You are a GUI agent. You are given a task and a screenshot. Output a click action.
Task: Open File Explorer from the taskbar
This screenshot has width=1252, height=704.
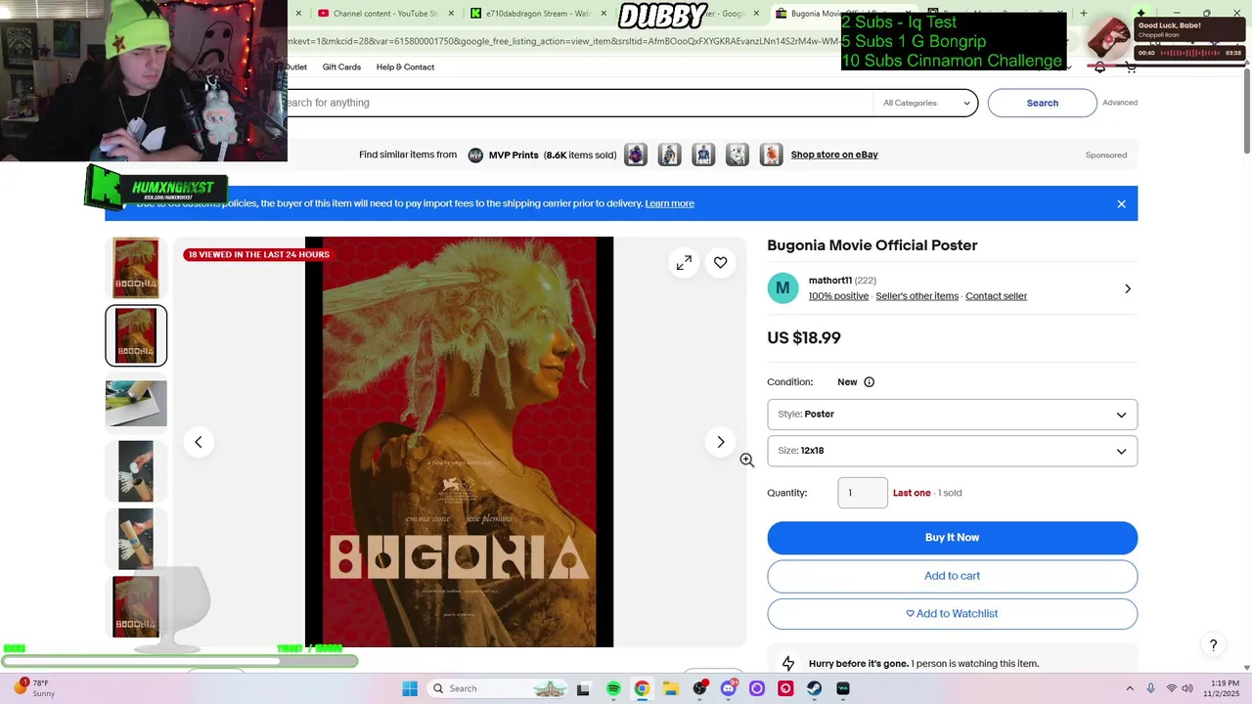671,688
